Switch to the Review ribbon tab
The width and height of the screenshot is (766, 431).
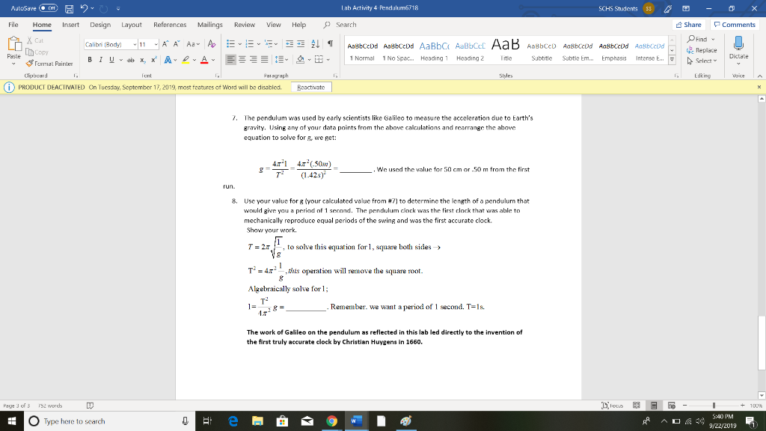point(244,24)
